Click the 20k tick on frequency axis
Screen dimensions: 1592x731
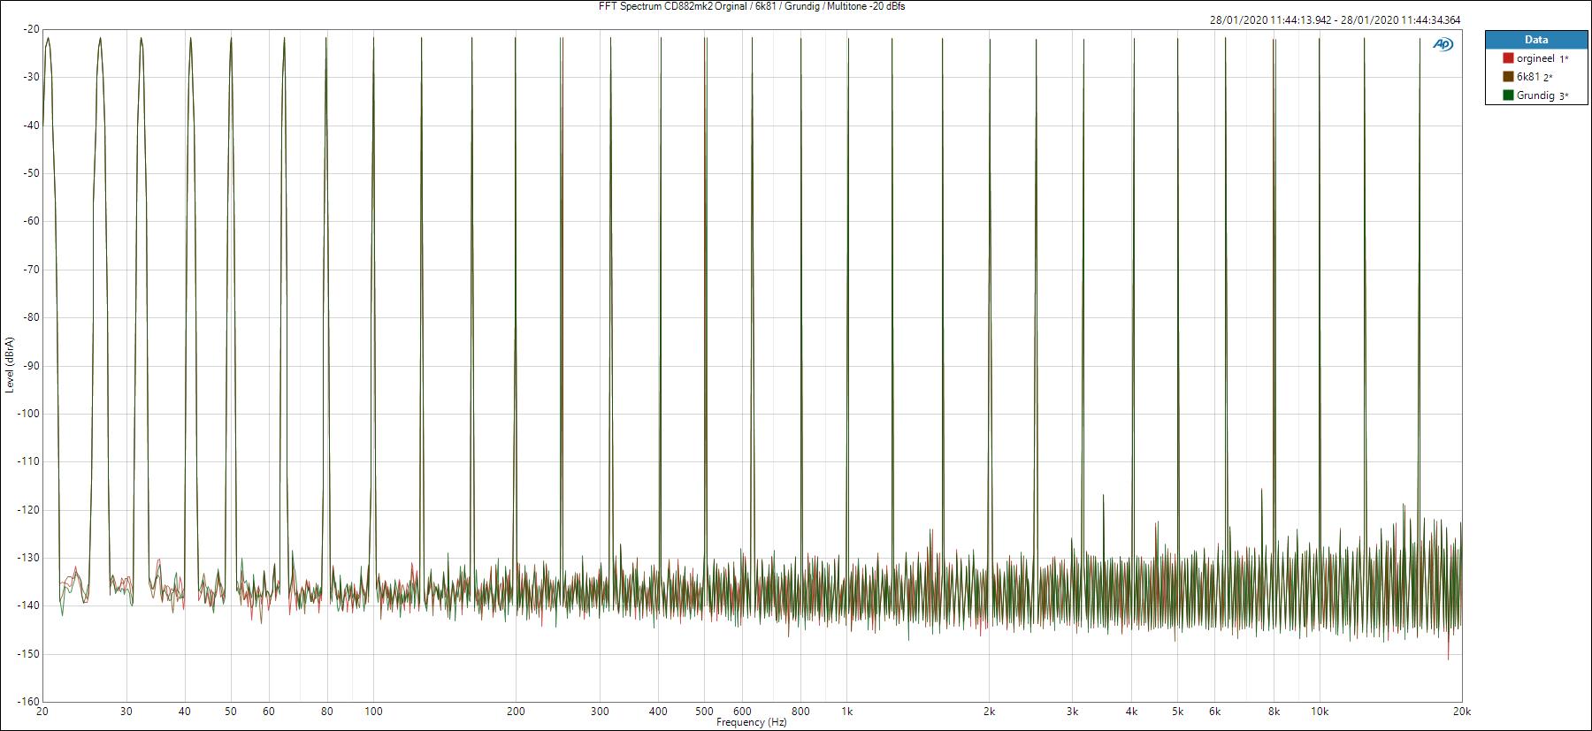point(1461,711)
